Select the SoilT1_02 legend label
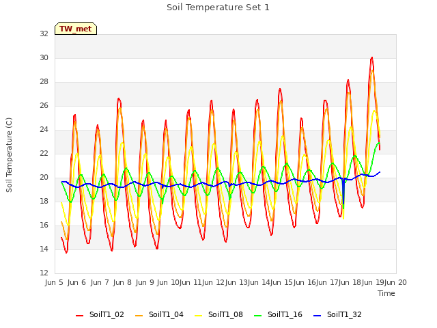437x328 pixels. click(107, 314)
